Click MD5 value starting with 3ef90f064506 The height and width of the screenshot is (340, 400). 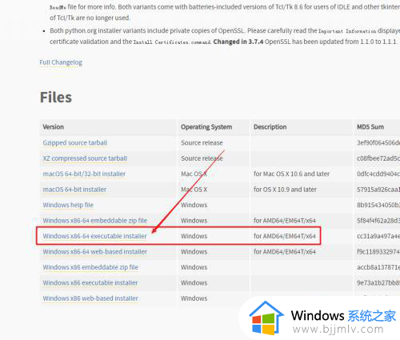[x=378, y=142]
